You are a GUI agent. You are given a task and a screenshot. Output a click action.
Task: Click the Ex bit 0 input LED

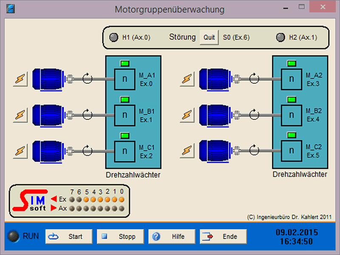pos(122,199)
